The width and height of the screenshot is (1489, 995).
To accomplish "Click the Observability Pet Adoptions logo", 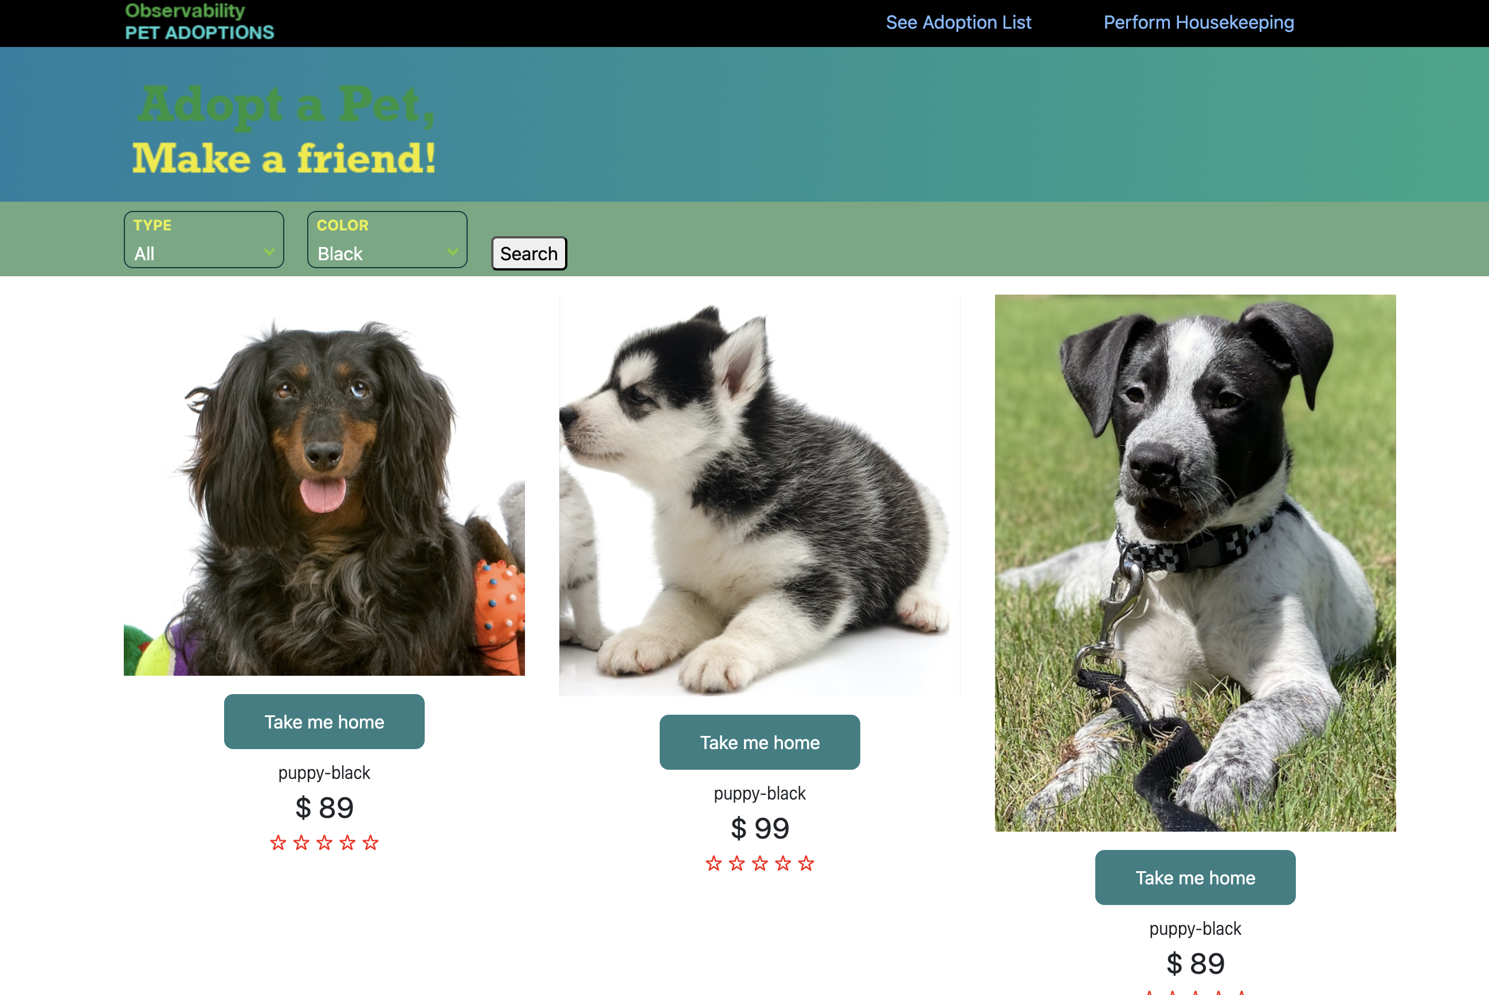I will [x=199, y=22].
